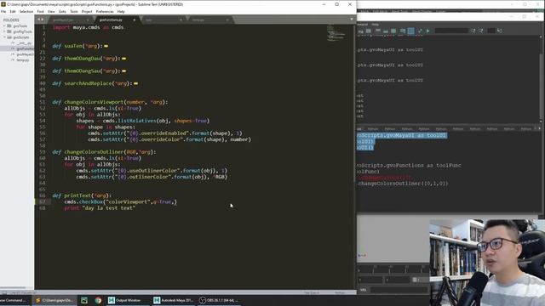Open the Goto menu
This screenshot has width=545, height=306.
(x=62, y=11)
